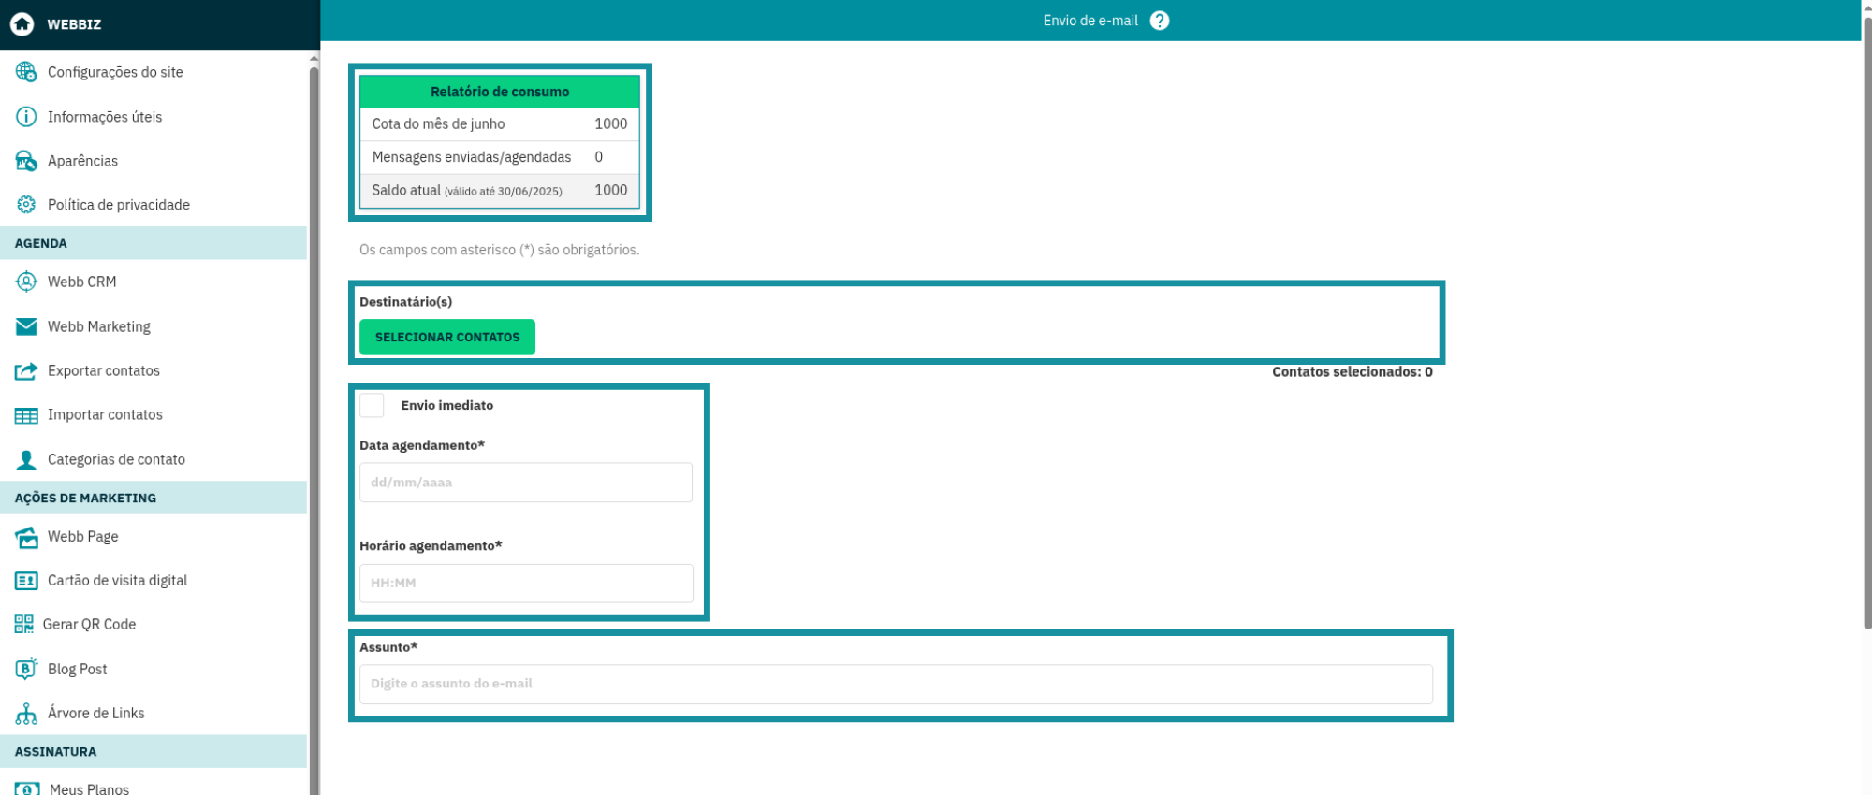The height and width of the screenshot is (795, 1872).
Task: Go to Categorias de contato
Action: pos(116,459)
